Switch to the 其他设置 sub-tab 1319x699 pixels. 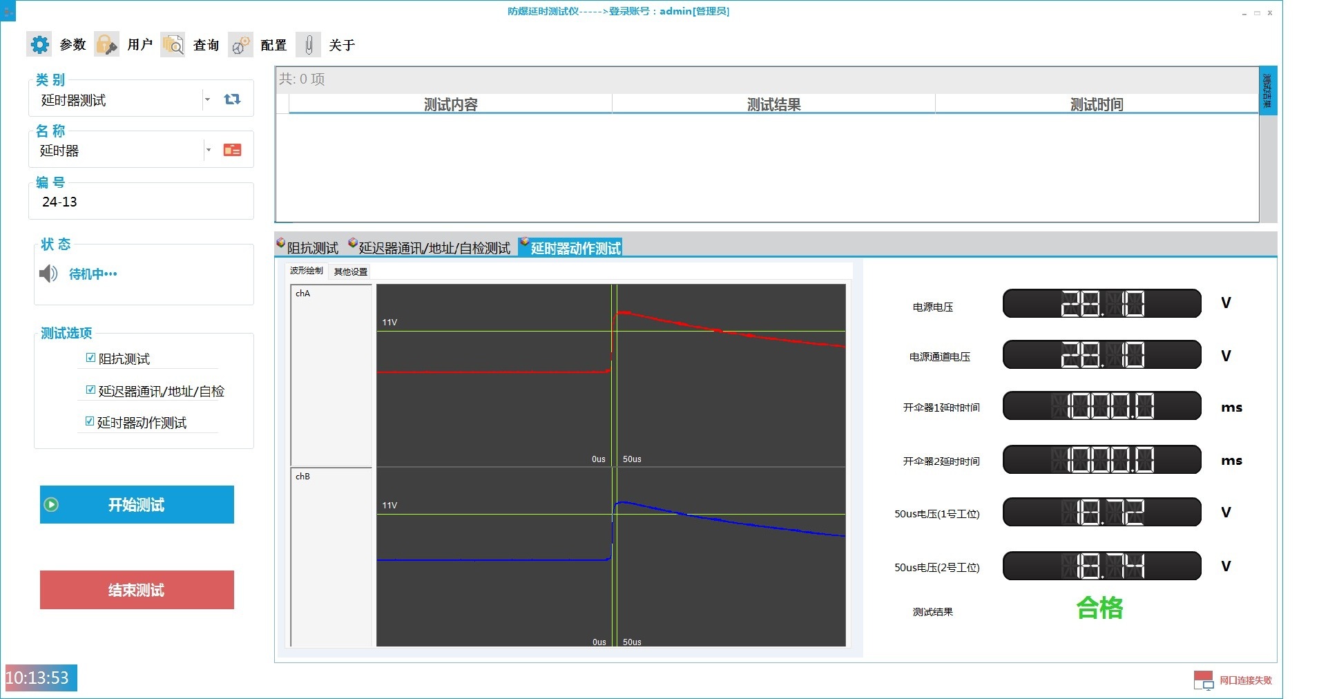351,271
